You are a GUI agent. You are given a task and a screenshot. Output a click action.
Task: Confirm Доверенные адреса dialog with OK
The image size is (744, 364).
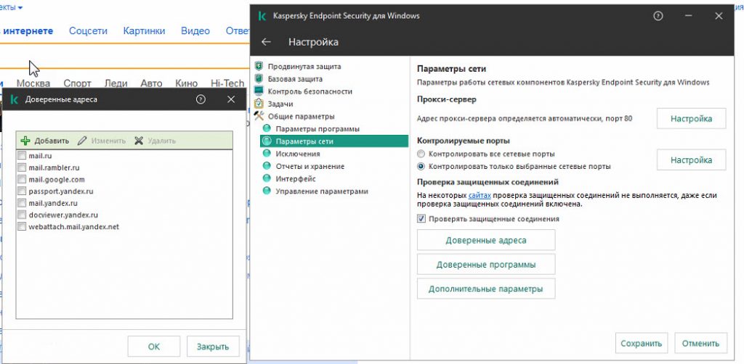coord(154,347)
